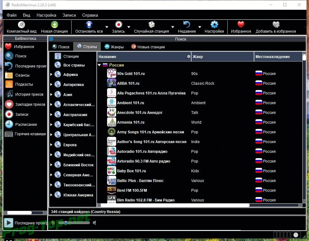The height and width of the screenshot is (241, 309).
Task: Open dropdown arrow next to Недавние
Action: [200, 27]
